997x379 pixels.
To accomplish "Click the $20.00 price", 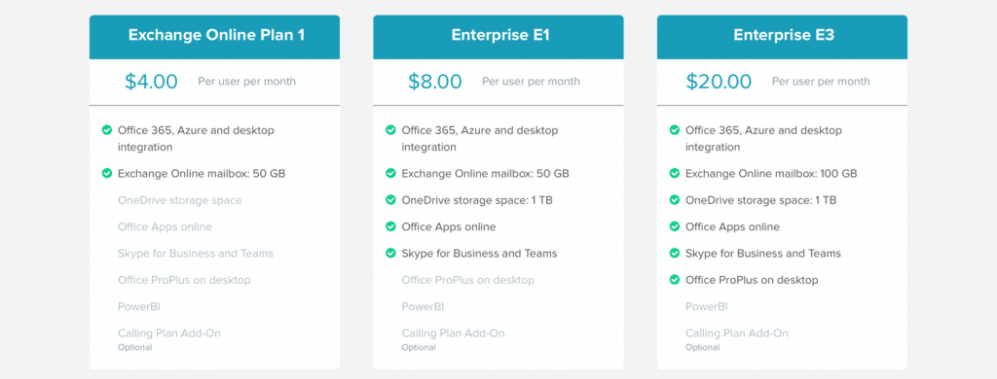I will coord(719,82).
